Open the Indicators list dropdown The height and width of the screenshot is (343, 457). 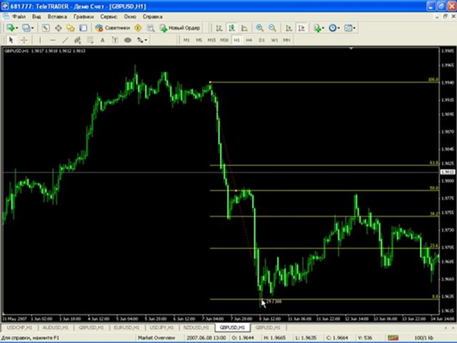tap(323, 28)
